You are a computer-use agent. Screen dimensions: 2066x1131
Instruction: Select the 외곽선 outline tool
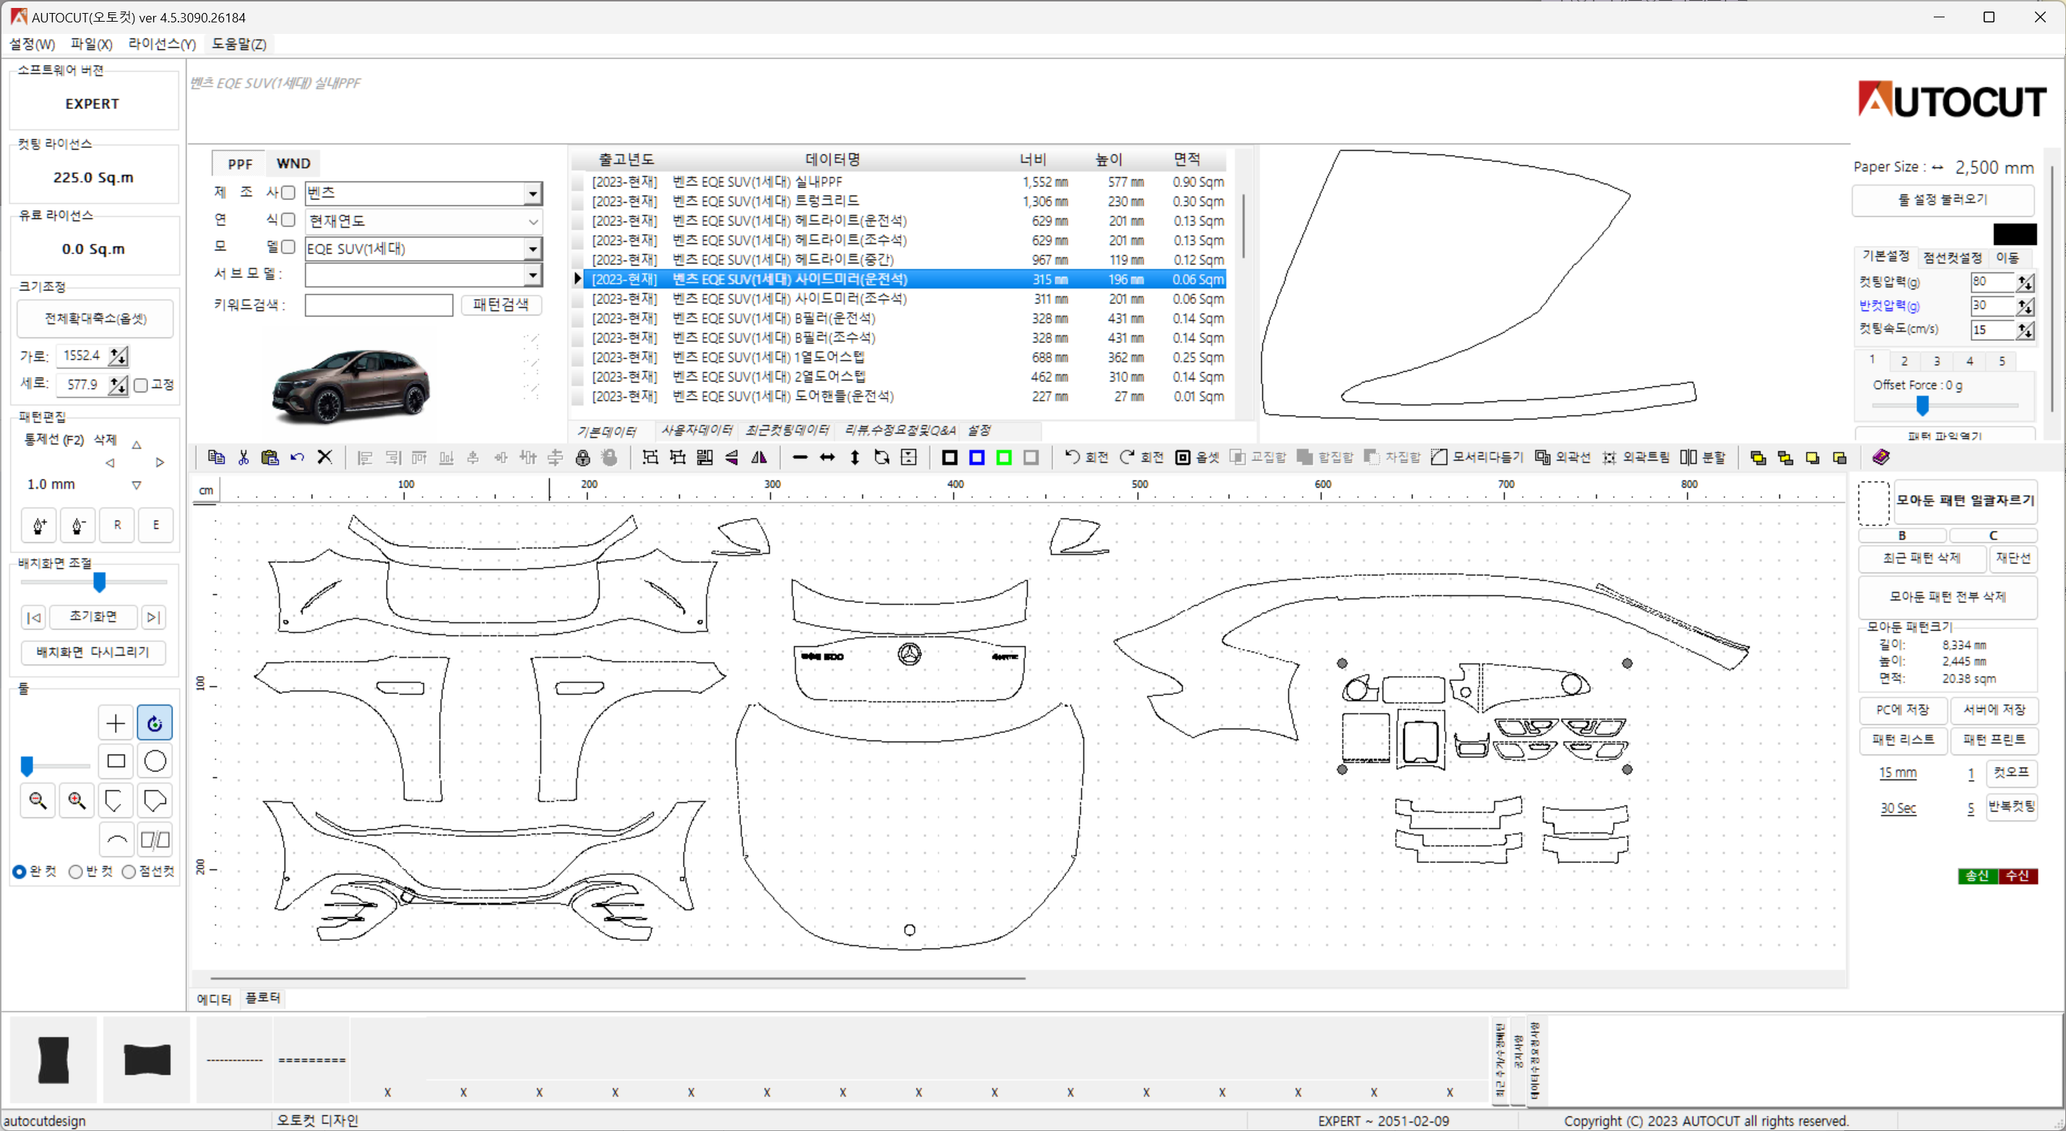1562,457
